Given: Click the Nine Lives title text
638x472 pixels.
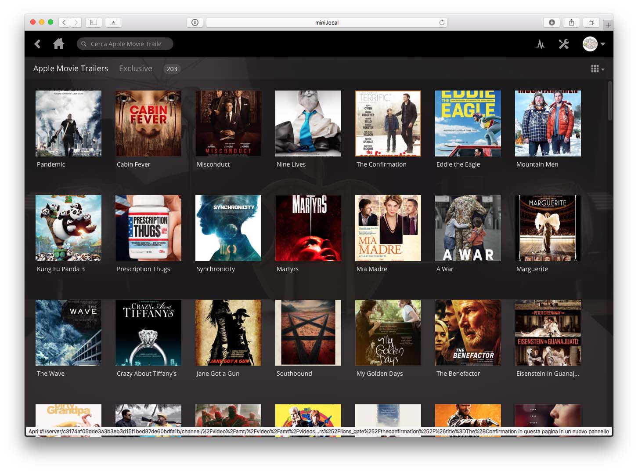Looking at the screenshot, I should [x=291, y=164].
